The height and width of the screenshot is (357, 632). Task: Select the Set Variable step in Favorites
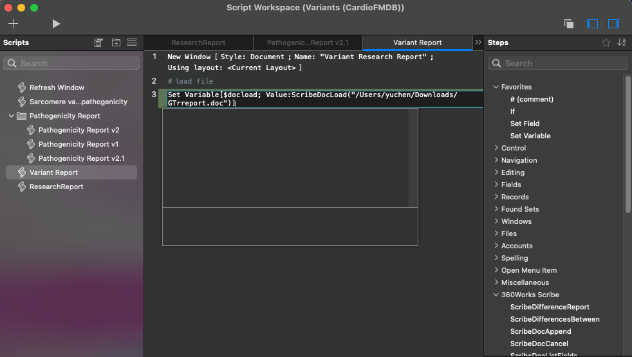pos(530,136)
